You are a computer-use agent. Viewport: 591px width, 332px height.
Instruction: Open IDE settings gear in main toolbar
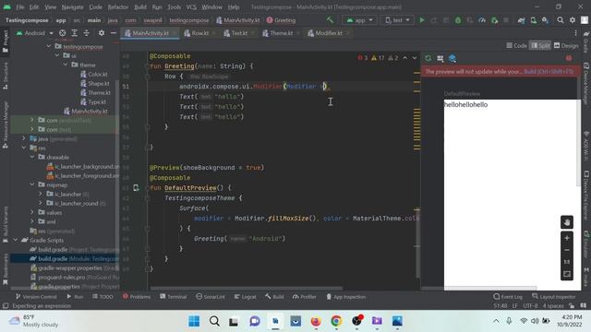pos(573,20)
